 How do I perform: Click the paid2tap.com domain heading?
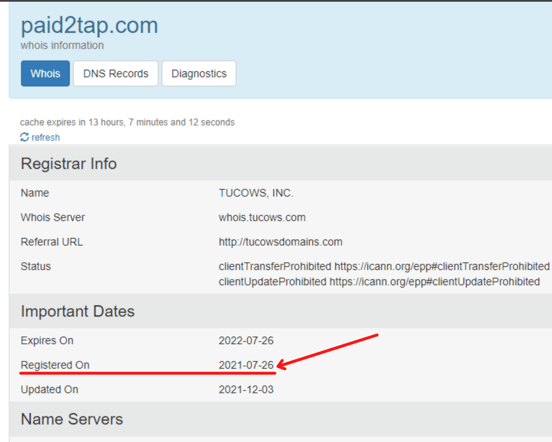[89, 25]
